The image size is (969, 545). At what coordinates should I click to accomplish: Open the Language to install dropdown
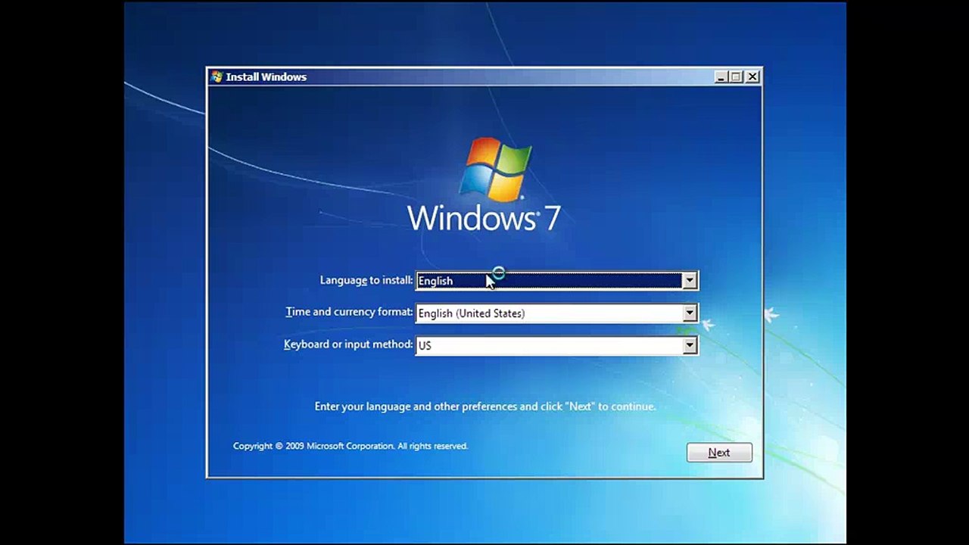(556, 281)
